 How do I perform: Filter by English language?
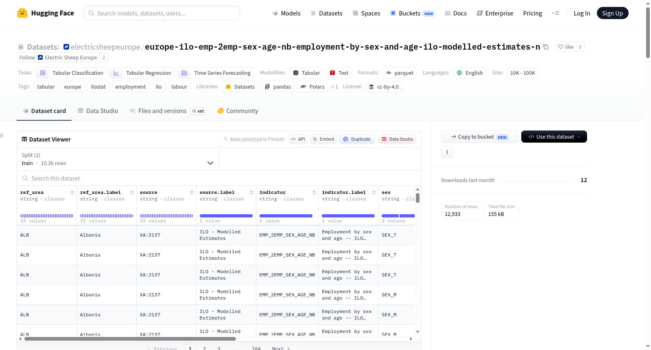(x=470, y=73)
